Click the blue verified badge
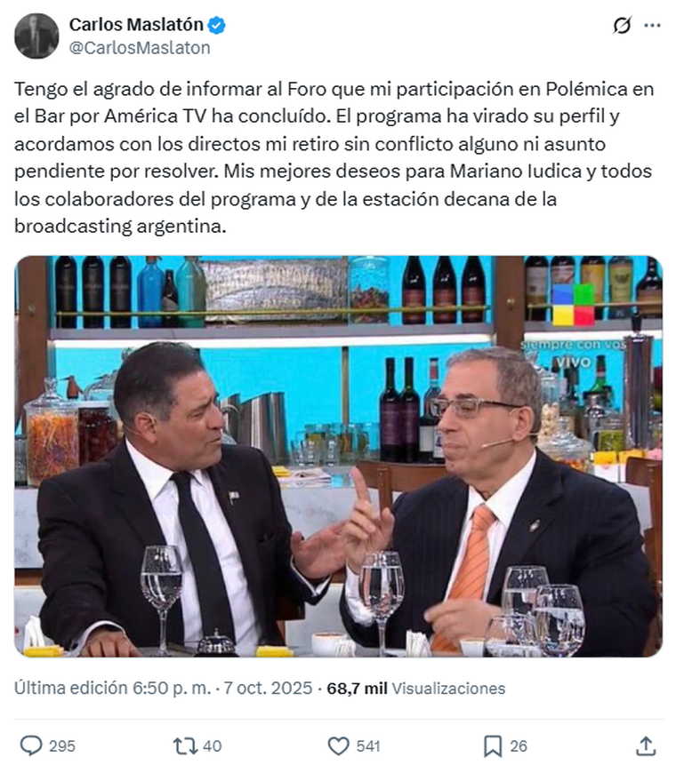 [217, 25]
